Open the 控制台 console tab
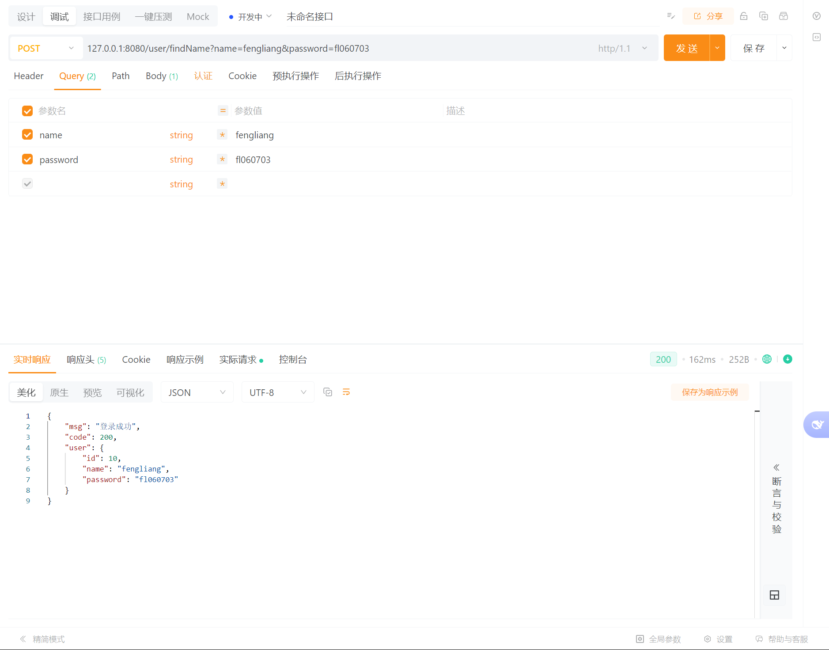Screen dimensions: 829x650 [x=293, y=360]
